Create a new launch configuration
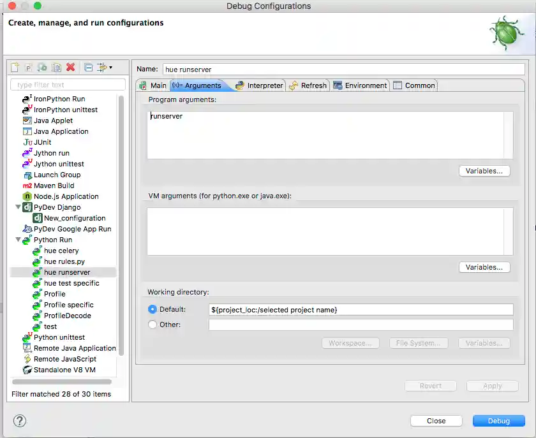This screenshot has width=536, height=438. click(15, 68)
